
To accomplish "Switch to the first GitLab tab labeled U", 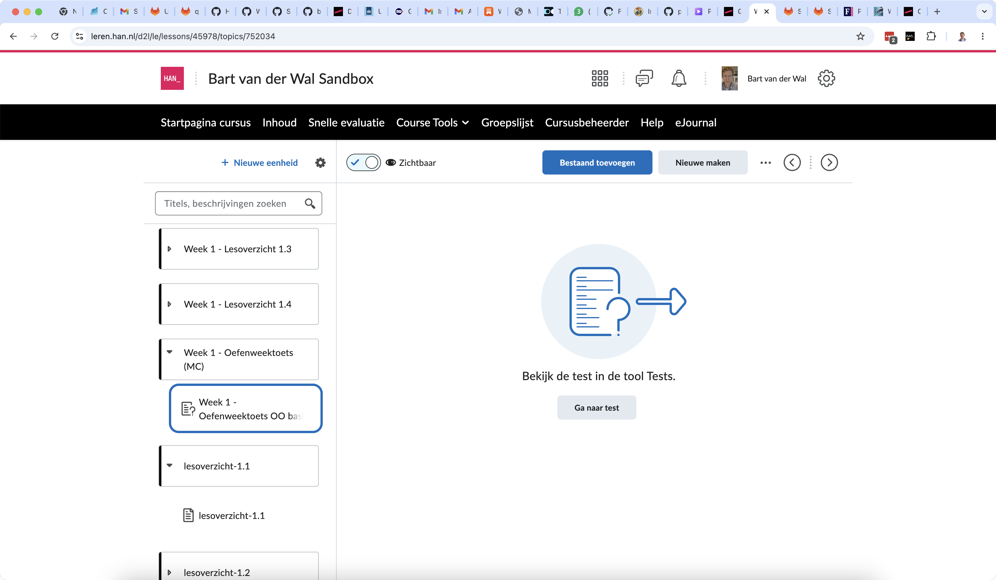I will (x=159, y=12).
